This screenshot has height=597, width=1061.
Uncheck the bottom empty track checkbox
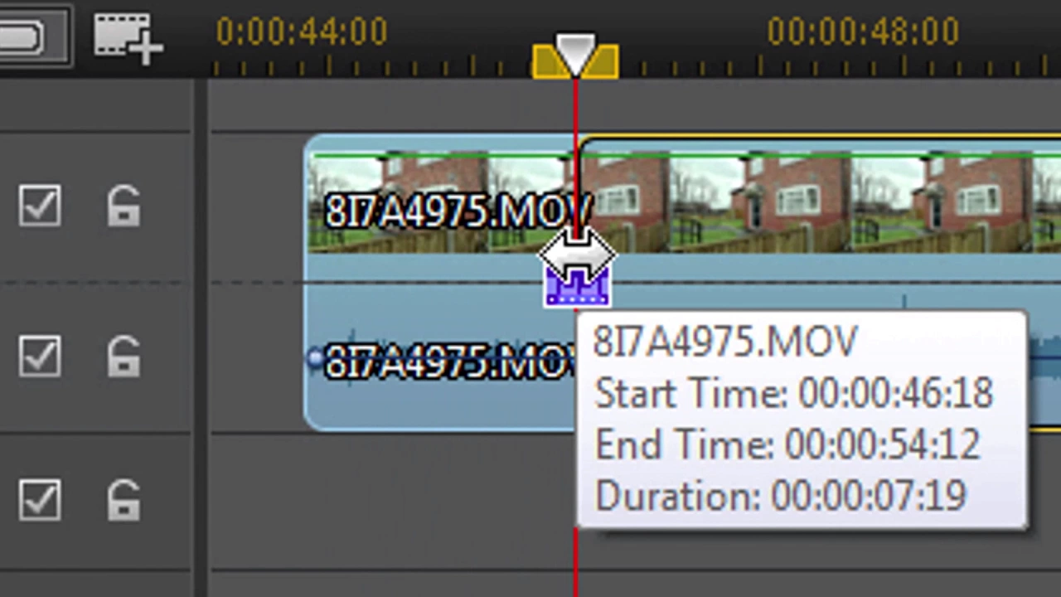pos(39,500)
